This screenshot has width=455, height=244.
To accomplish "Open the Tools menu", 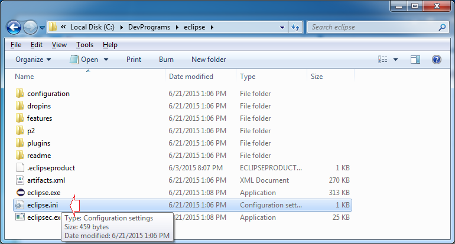I will pyautogui.click(x=84, y=45).
